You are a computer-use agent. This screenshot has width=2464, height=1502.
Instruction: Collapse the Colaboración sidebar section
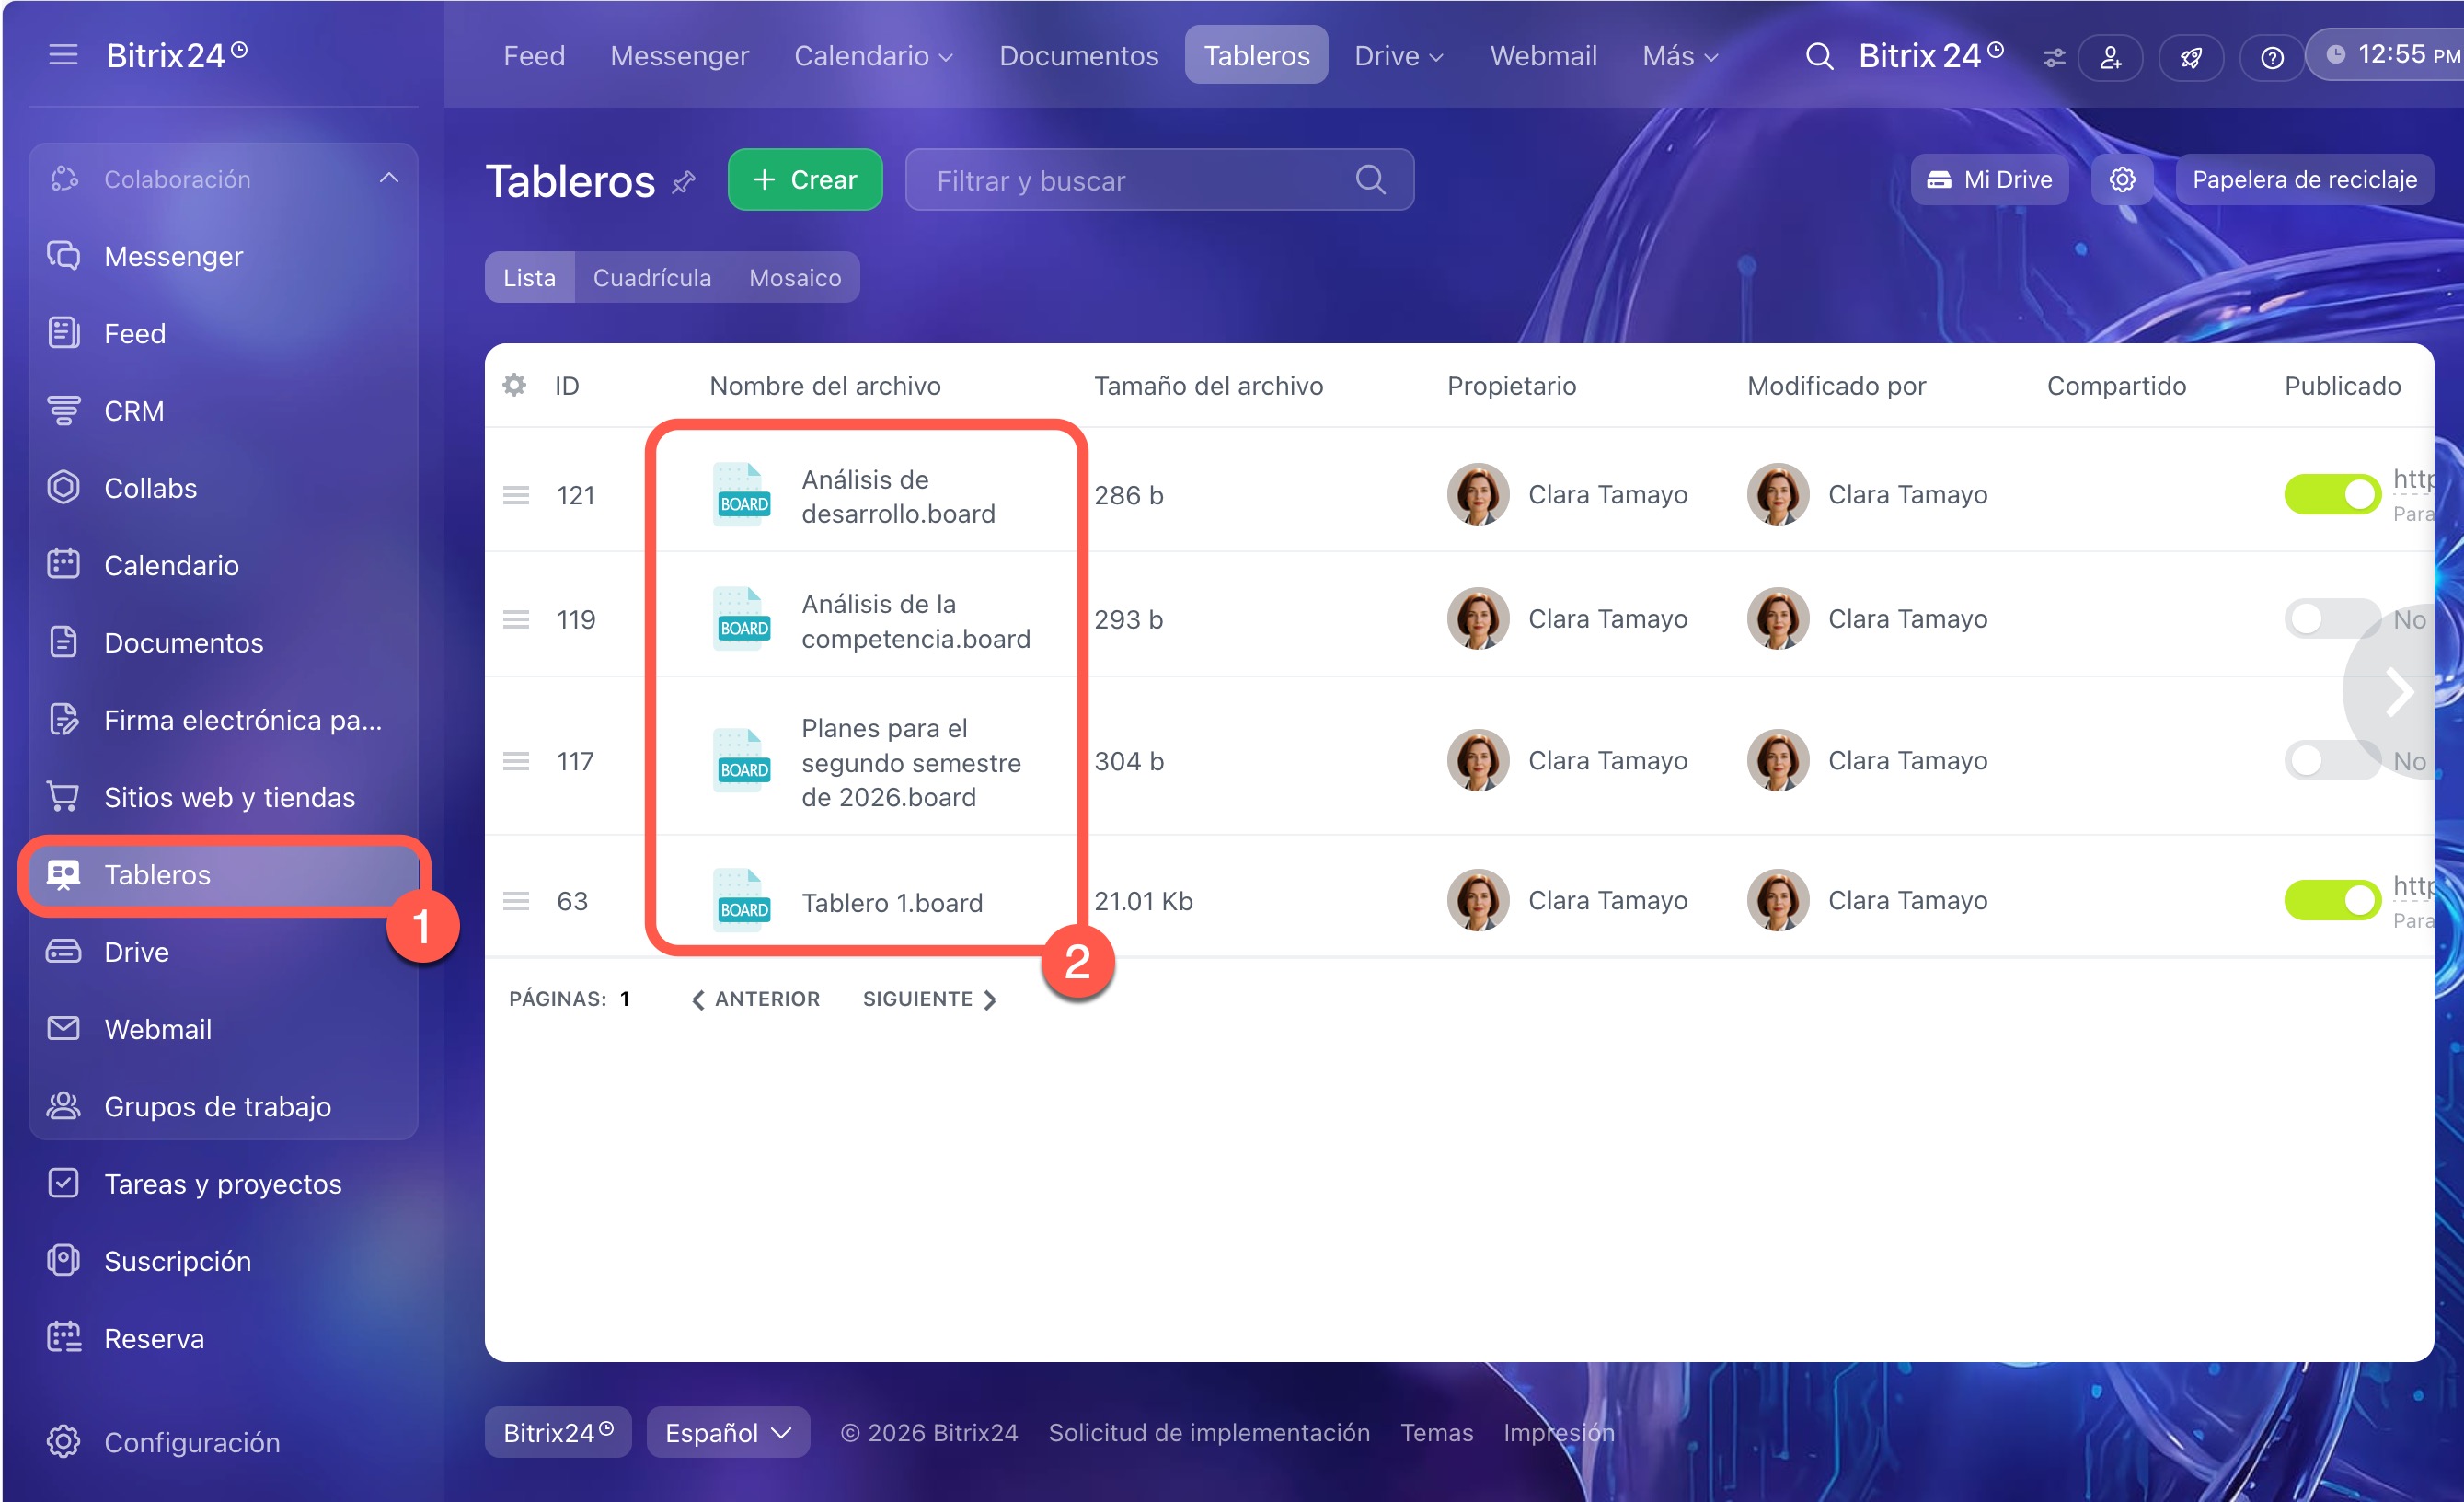click(389, 179)
